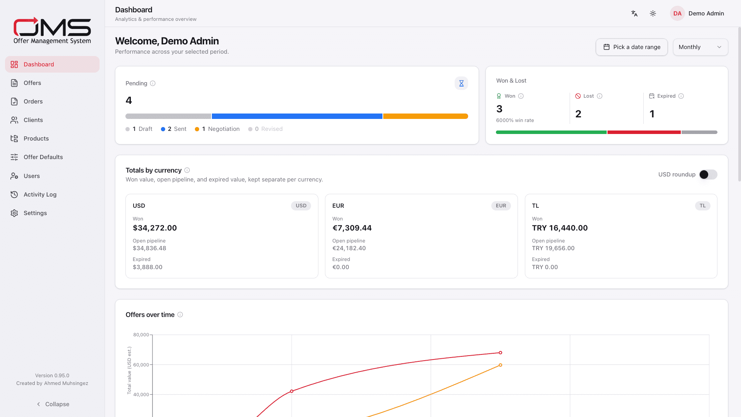This screenshot has width=741, height=417.
Task: Click the "6000% win rate" text
Action: point(515,120)
